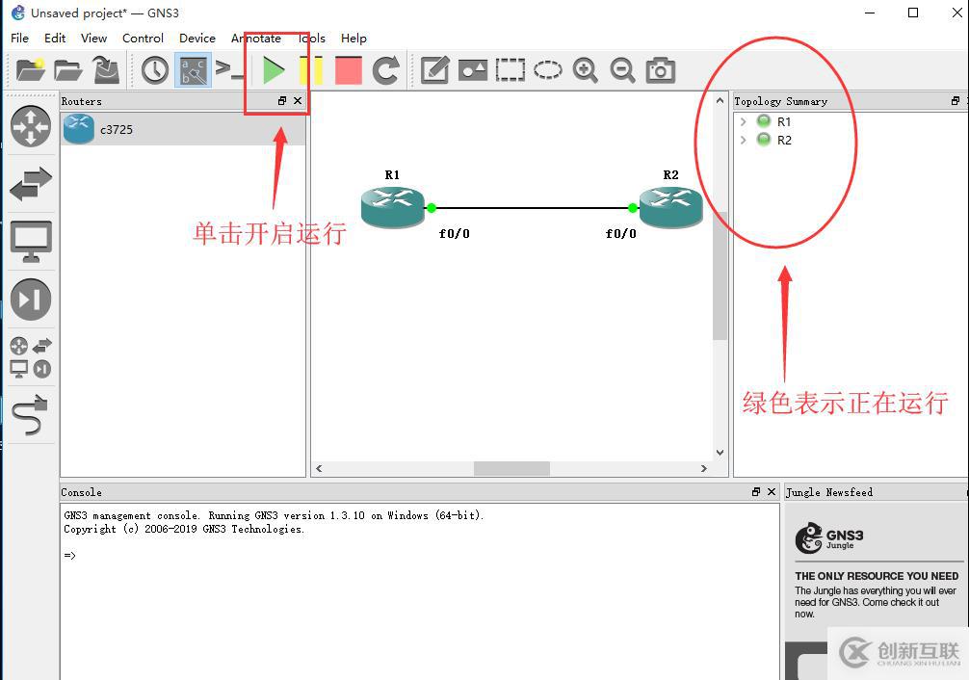Select R2 in Topology Summary list
The height and width of the screenshot is (680, 969).
[x=784, y=141]
